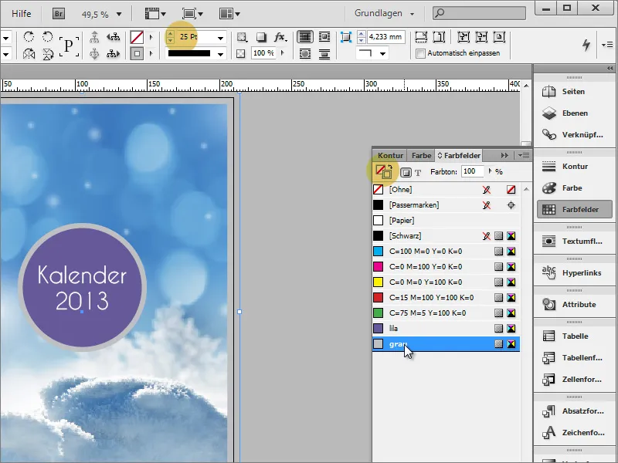Wrap around bounding box icon
The image size is (618, 463).
tap(324, 36)
